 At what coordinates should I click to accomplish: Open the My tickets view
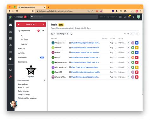[x=22, y=53]
